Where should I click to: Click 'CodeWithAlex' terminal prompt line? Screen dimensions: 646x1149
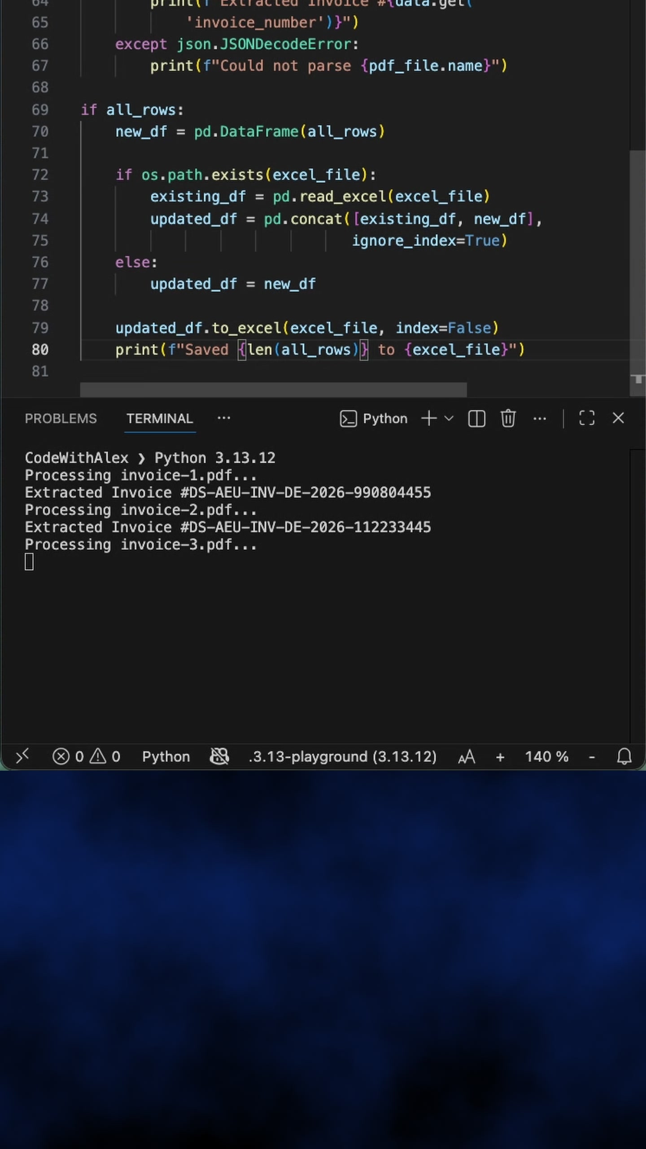[150, 458]
